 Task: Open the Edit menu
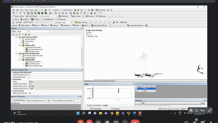coord(17,10)
